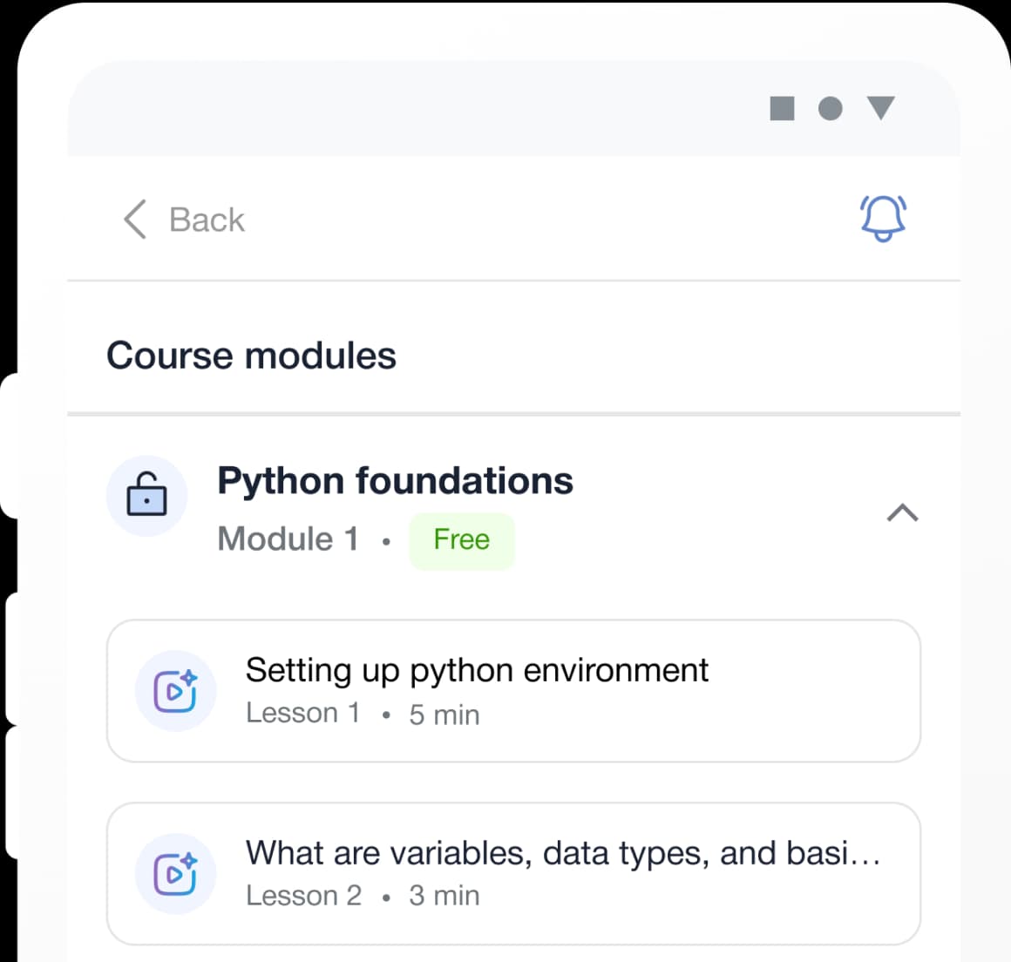1011x962 pixels.
Task: Open the Python foundations module
Action: pos(395,480)
